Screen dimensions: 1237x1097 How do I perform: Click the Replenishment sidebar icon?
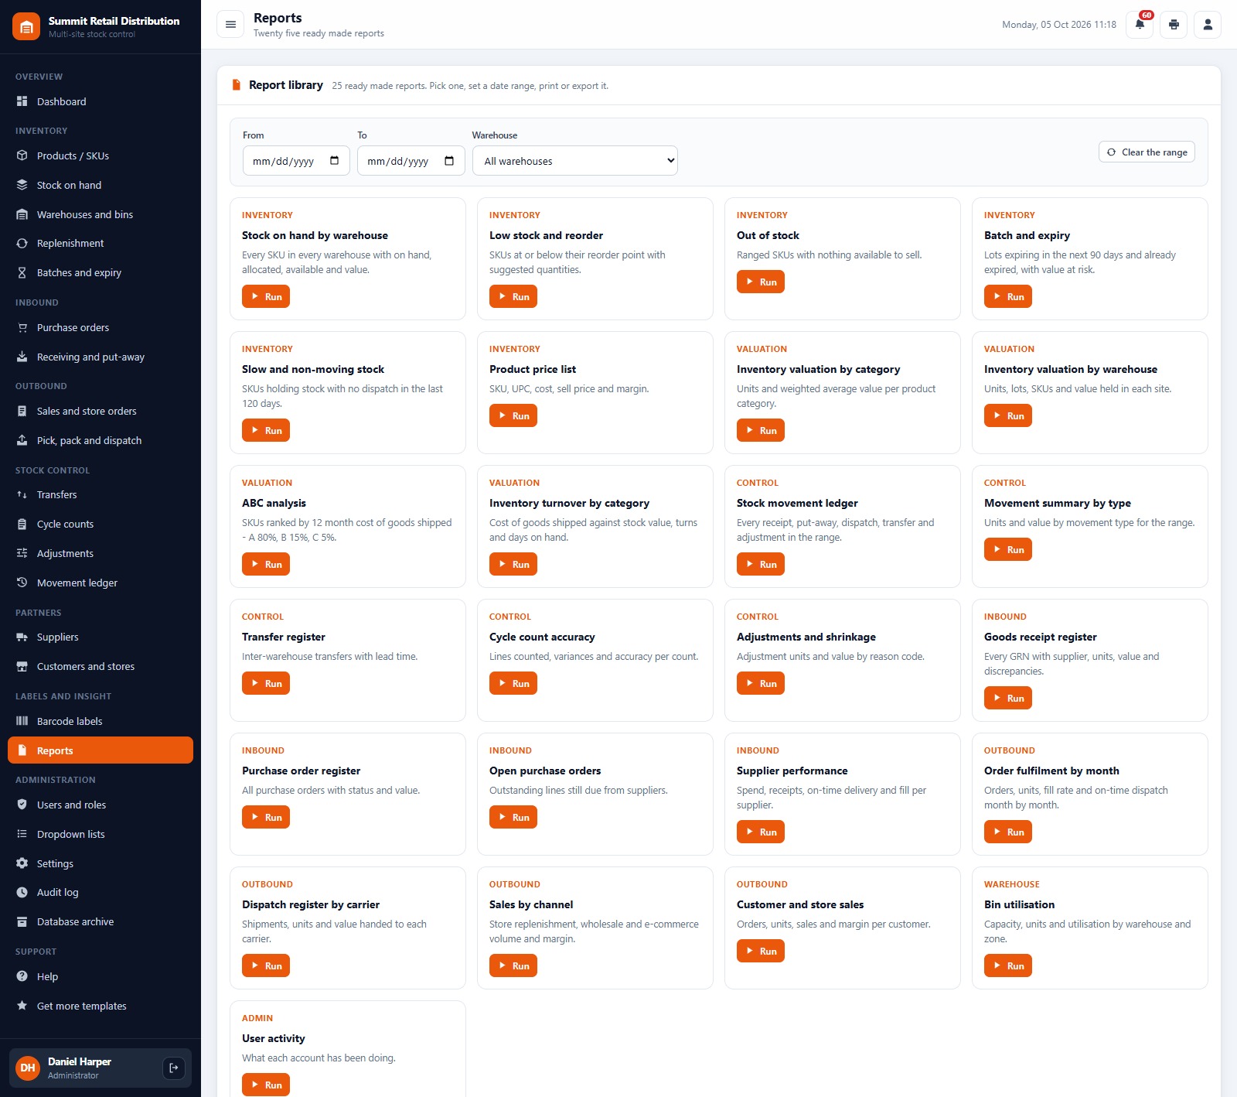pyautogui.click(x=22, y=243)
